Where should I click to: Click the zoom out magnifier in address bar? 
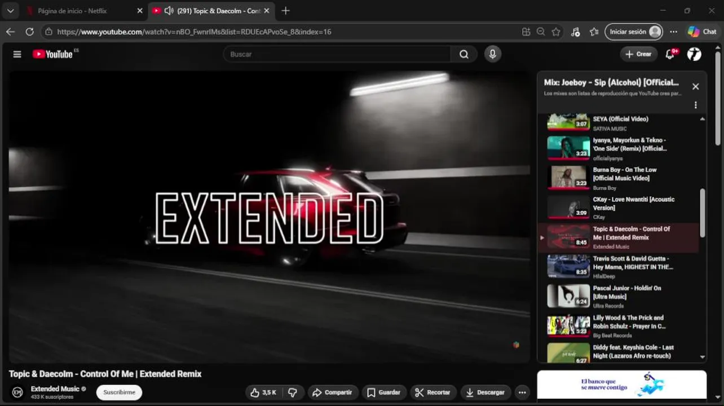coord(541,32)
